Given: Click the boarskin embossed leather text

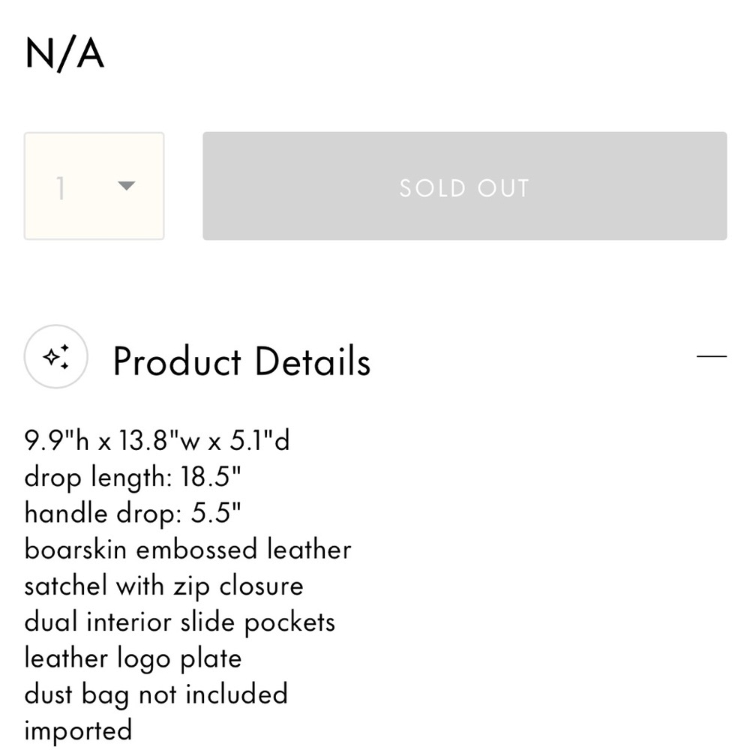Looking at the screenshot, I should pos(187,549).
